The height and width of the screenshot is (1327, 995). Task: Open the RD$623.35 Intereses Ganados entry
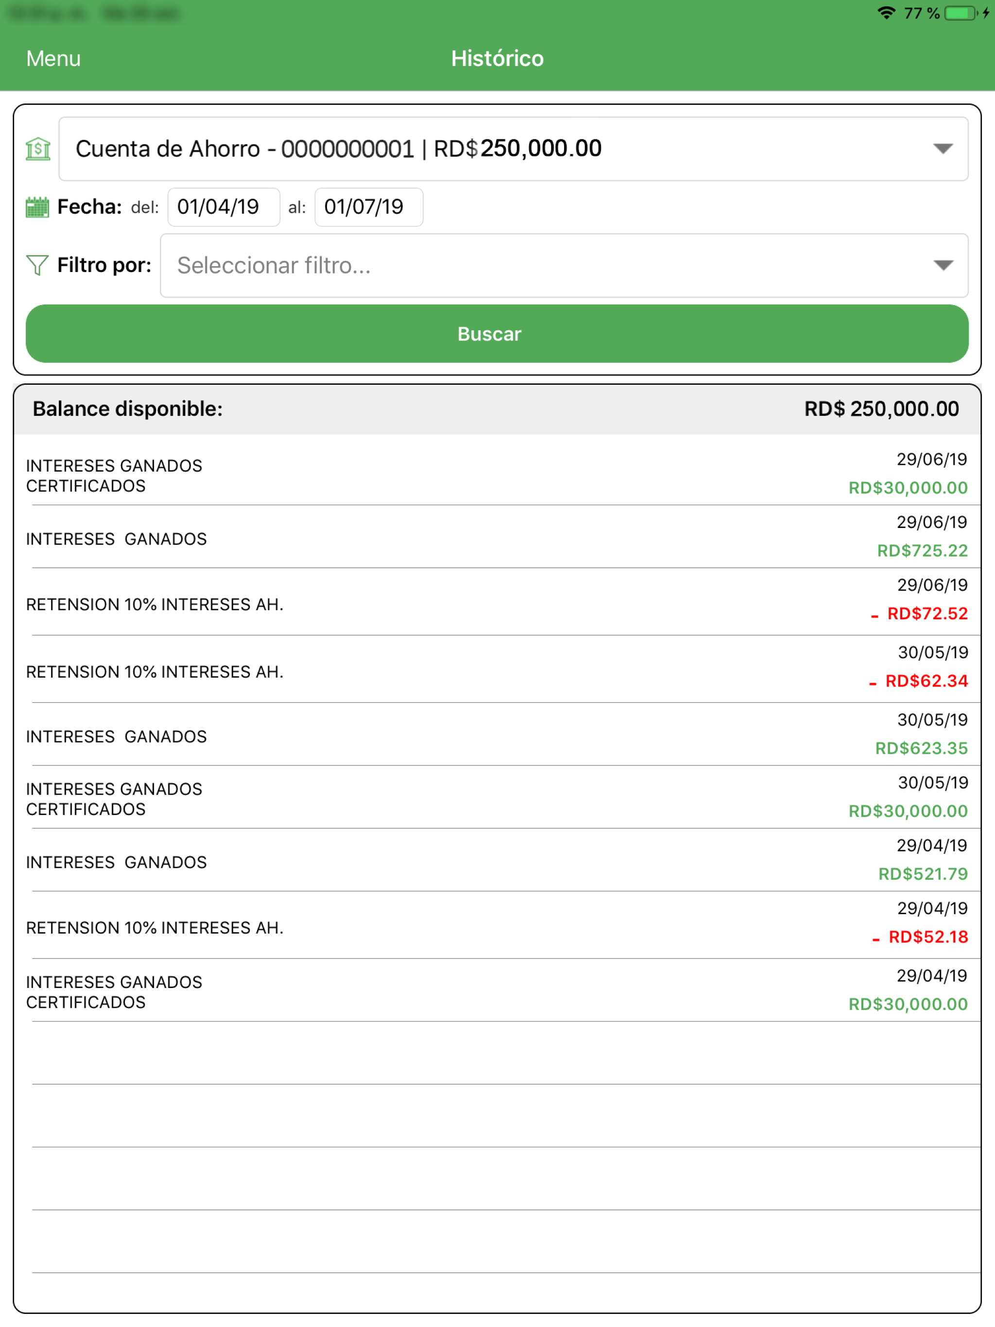497,734
